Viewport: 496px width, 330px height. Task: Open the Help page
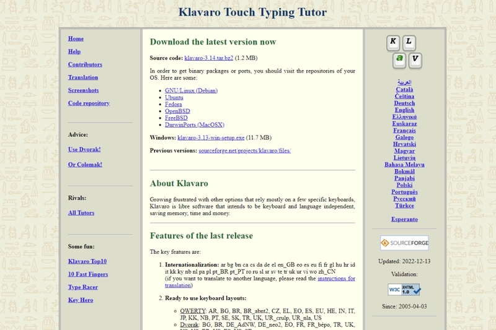tap(74, 51)
